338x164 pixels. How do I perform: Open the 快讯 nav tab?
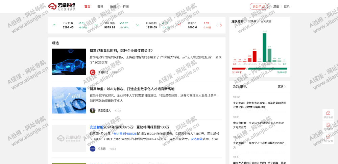113,6
